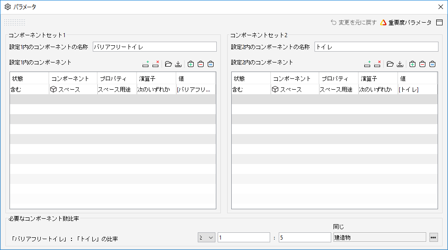Click 変更を元に戻す to revert changes

pyautogui.click(x=354, y=22)
